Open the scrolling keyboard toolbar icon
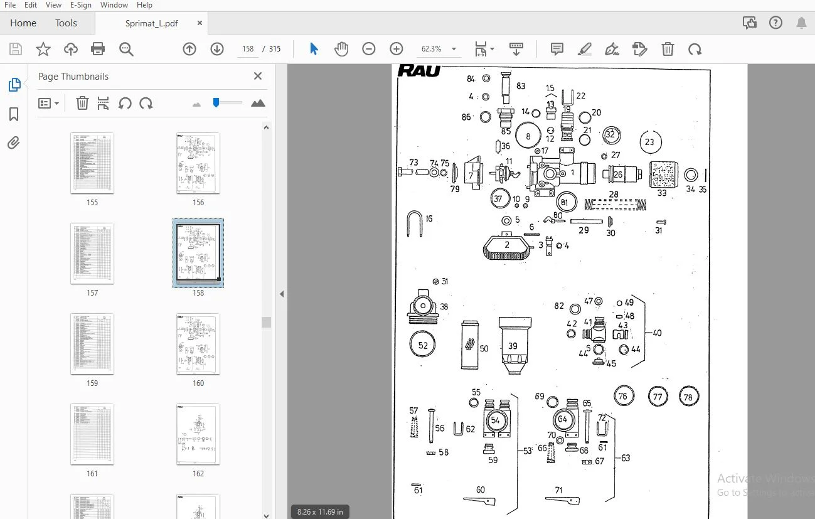The height and width of the screenshot is (519, 815). coord(516,49)
